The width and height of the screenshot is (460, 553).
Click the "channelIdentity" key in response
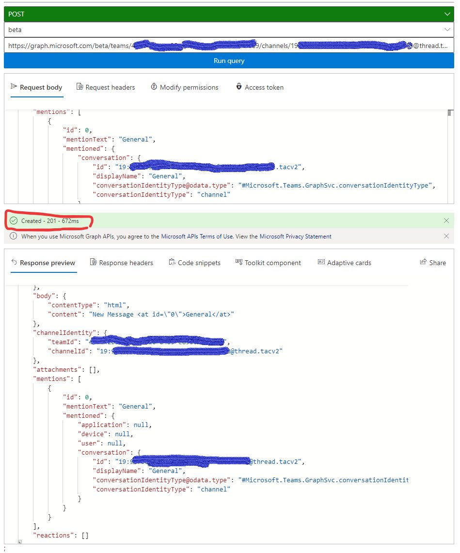coord(64,332)
